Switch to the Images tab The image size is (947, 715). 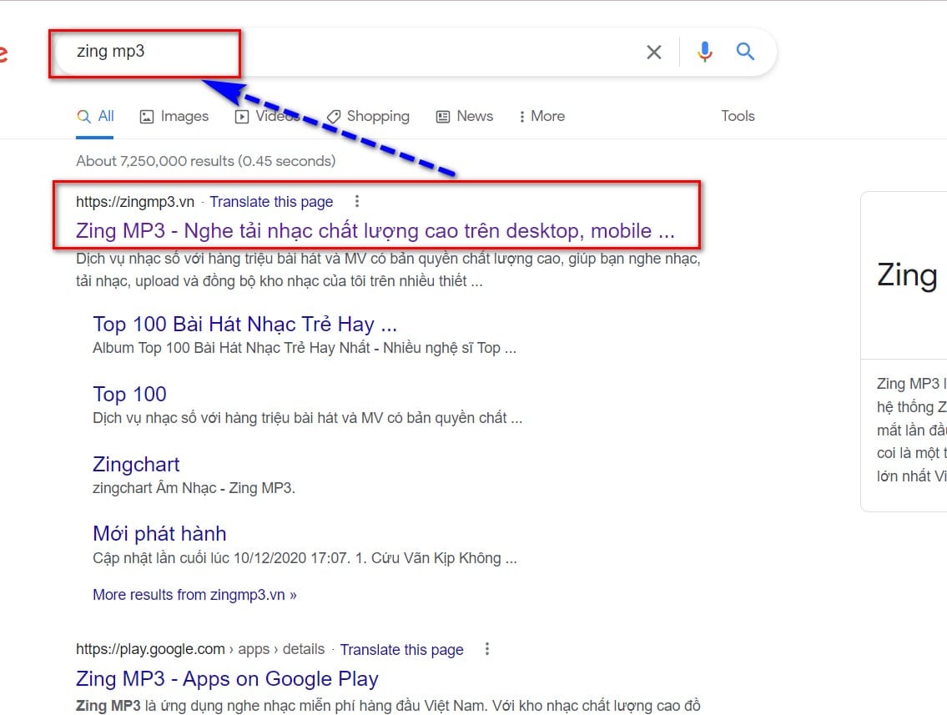pyautogui.click(x=174, y=116)
